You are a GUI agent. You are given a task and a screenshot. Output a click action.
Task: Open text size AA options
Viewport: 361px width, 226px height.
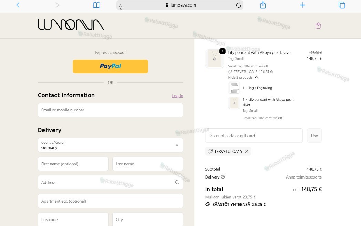coord(121,6)
